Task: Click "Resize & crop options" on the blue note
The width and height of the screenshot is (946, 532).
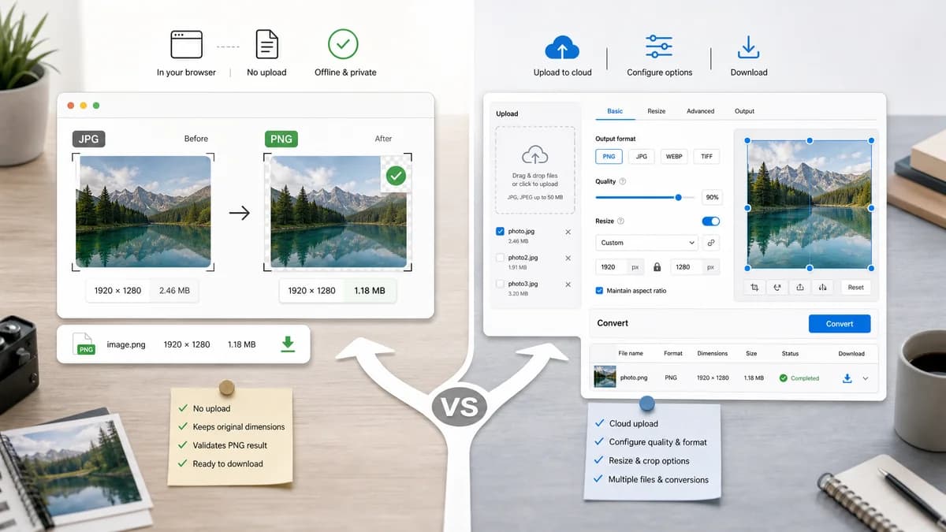Action: pyautogui.click(x=649, y=461)
